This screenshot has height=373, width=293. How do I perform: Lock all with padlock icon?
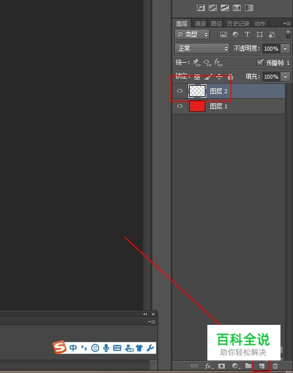[230, 77]
